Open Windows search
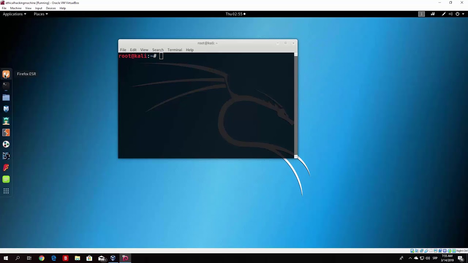The image size is (468, 263). click(18, 258)
